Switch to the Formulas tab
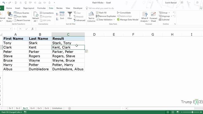The height and width of the screenshot is (114, 203). tap(42, 8)
